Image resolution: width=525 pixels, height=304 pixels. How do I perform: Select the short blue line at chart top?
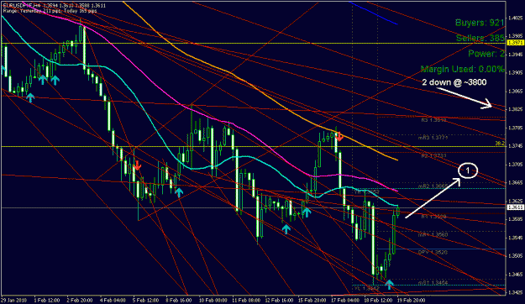(373, 13)
